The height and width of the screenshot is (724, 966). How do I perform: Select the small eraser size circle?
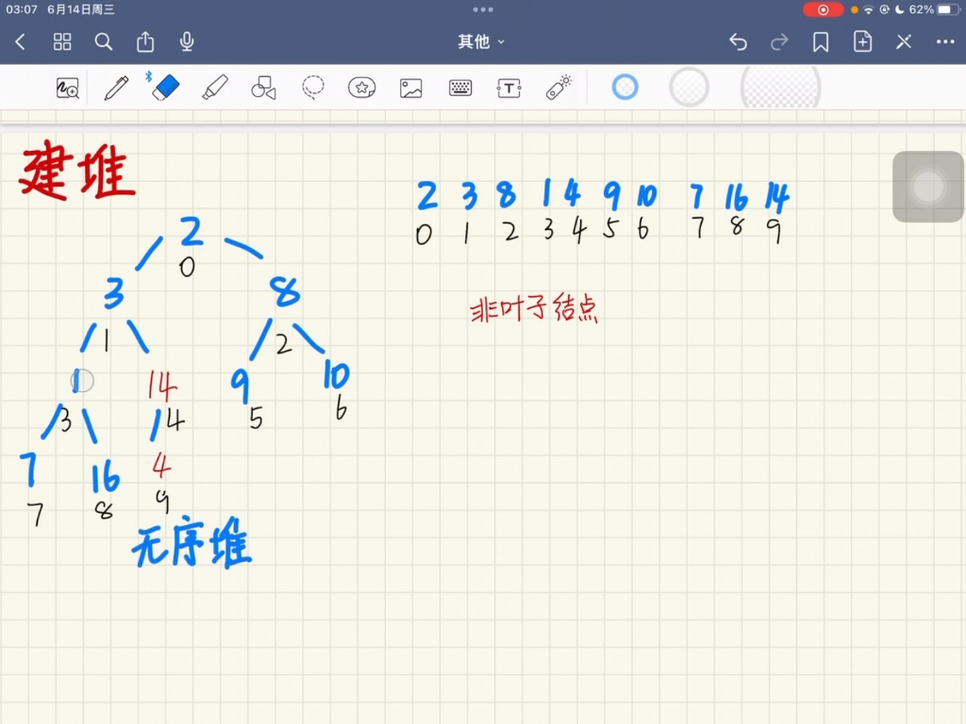[623, 87]
